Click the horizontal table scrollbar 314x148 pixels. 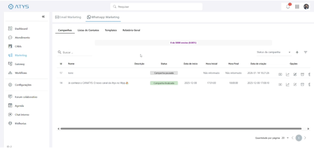(181, 128)
